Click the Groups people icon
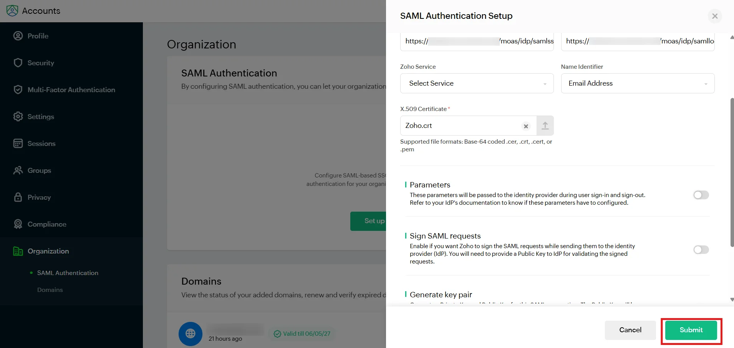Screen dimensions: 734x348 (x=18, y=170)
